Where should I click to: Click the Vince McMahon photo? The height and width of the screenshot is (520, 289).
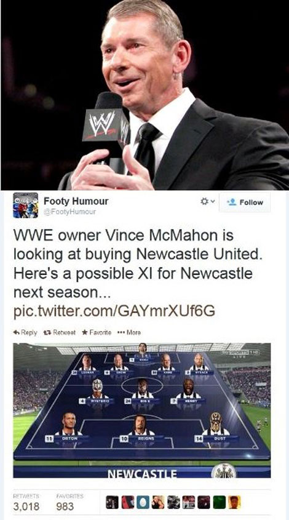click(144, 95)
